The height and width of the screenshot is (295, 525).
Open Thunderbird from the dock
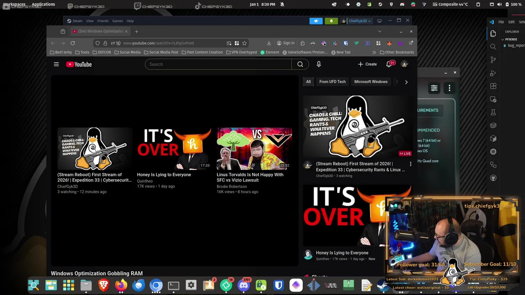[139, 285]
